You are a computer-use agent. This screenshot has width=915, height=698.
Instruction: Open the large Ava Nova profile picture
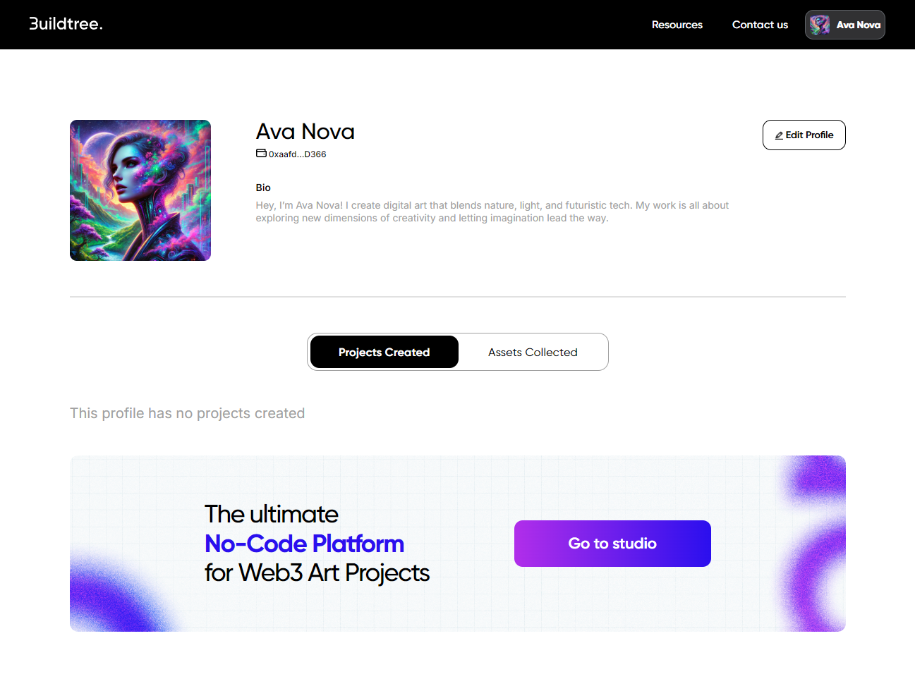click(x=140, y=190)
